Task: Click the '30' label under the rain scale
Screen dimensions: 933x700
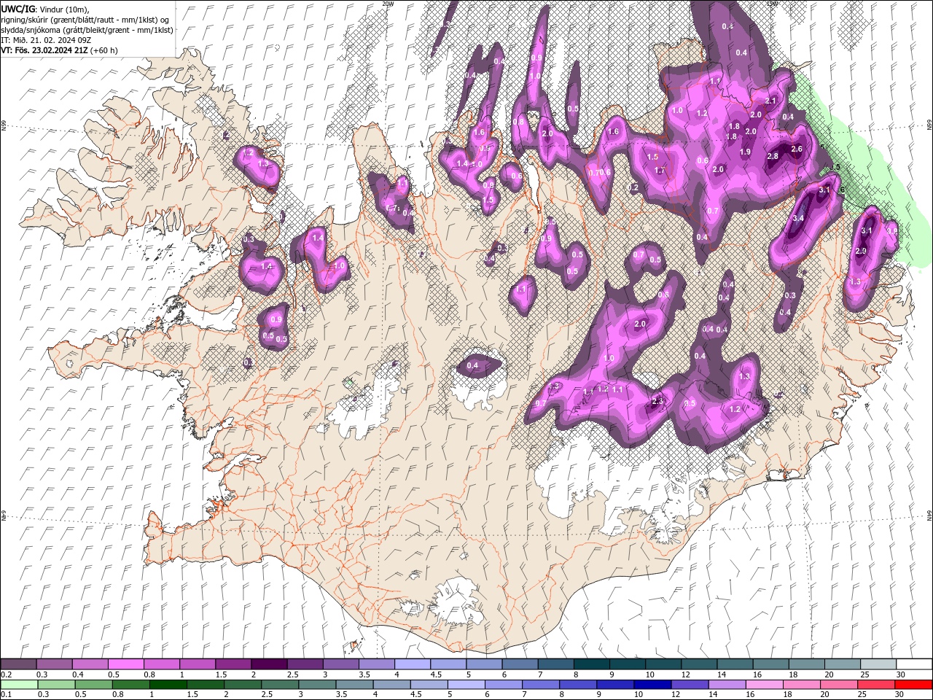Action: coord(898,695)
